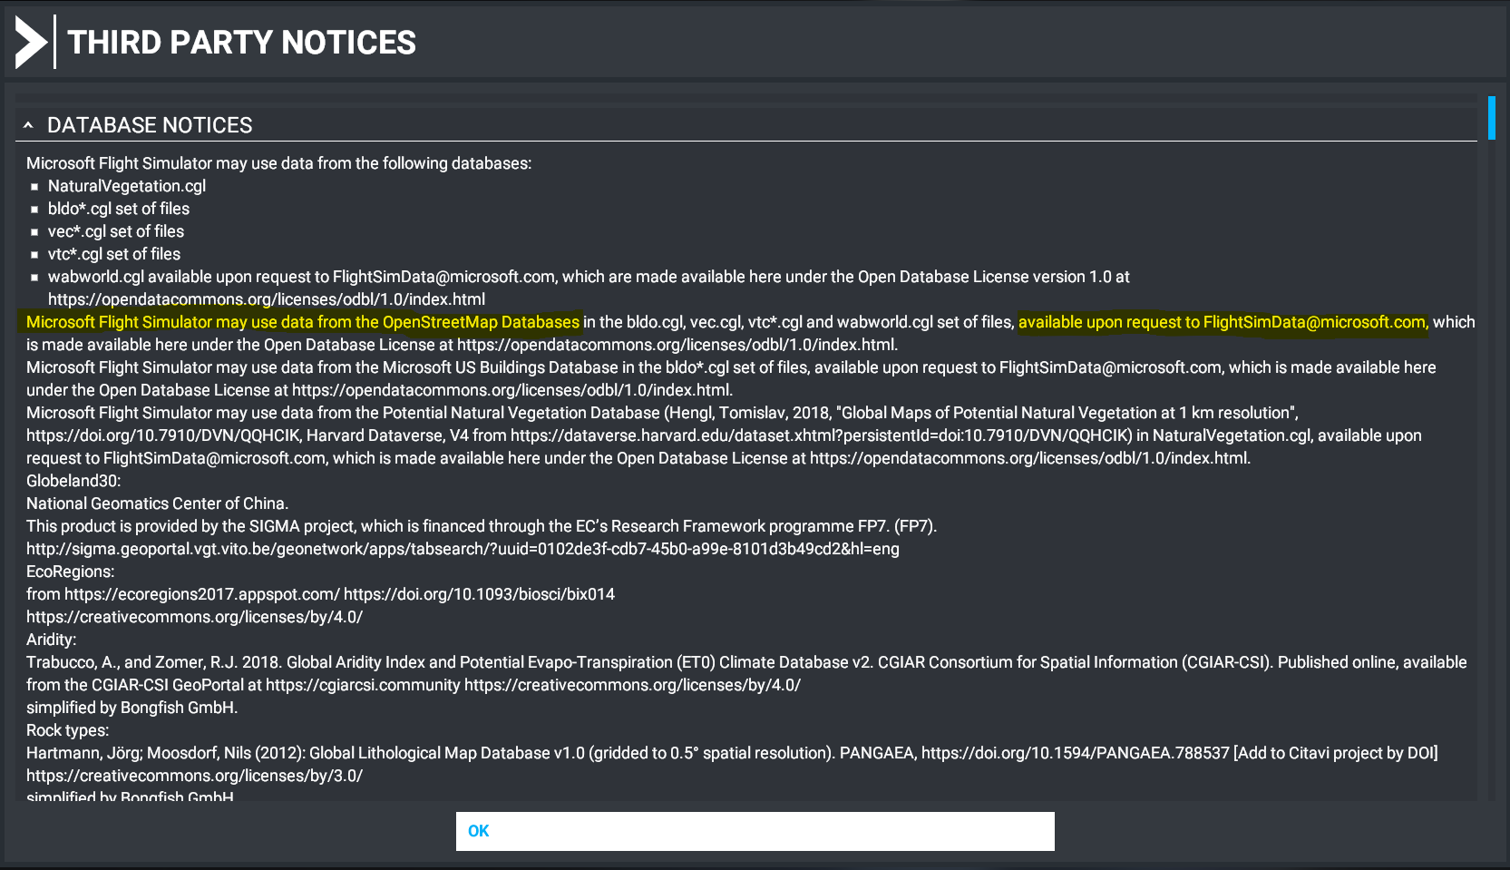
Task: Click the 'Aridity:' label
Action: pyautogui.click(x=52, y=640)
